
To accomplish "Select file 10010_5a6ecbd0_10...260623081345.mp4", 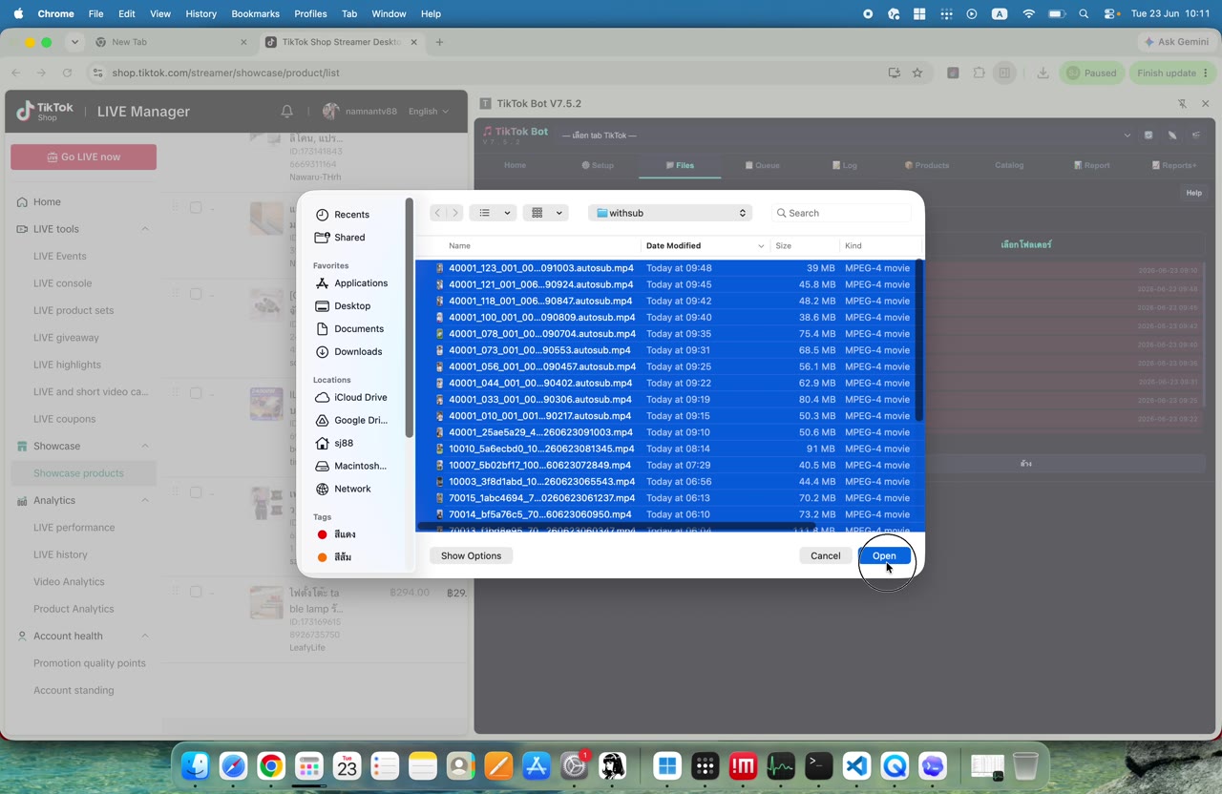I will pos(669,449).
